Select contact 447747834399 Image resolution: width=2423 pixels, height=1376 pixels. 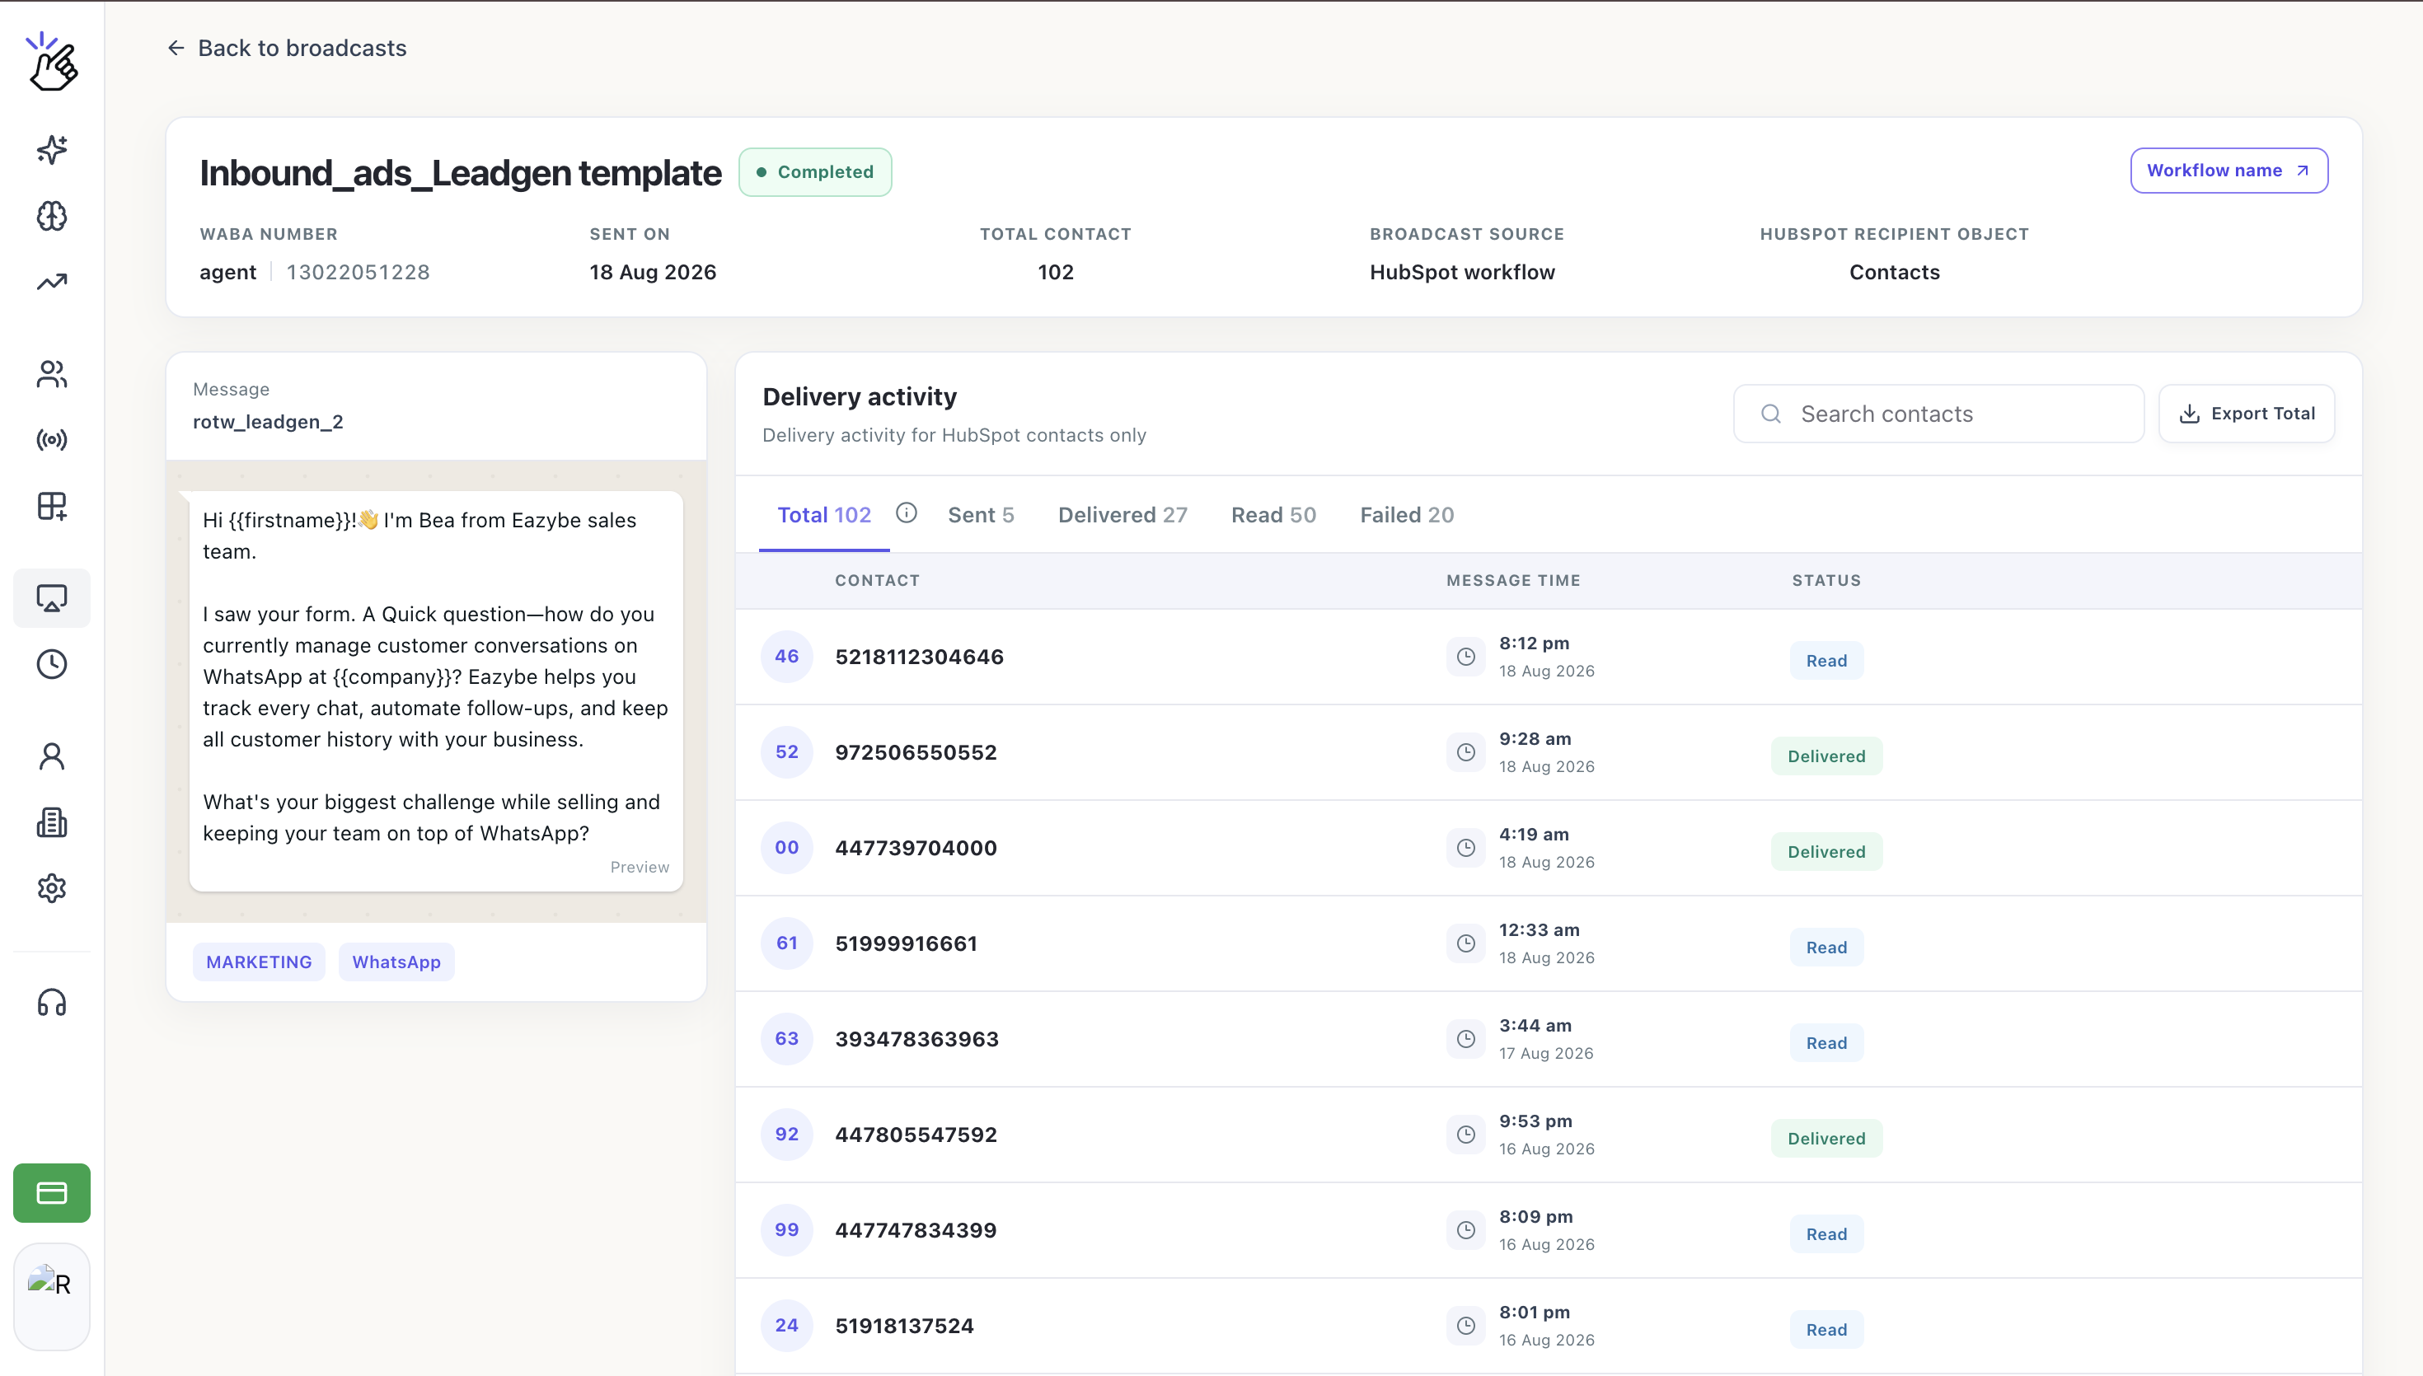[x=916, y=1229]
